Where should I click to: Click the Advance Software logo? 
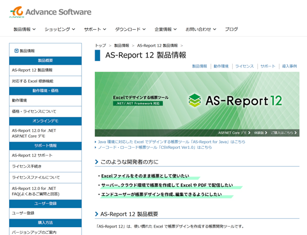50,12
